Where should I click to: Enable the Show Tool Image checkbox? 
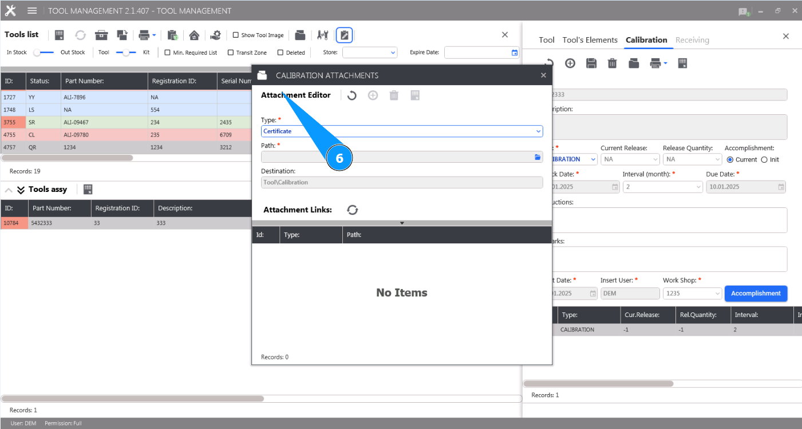pyautogui.click(x=235, y=35)
